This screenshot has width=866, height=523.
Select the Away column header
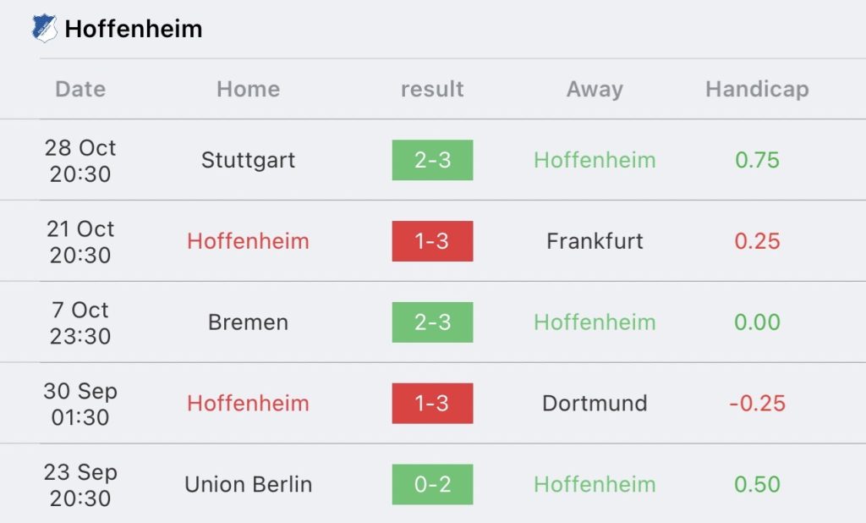(595, 90)
